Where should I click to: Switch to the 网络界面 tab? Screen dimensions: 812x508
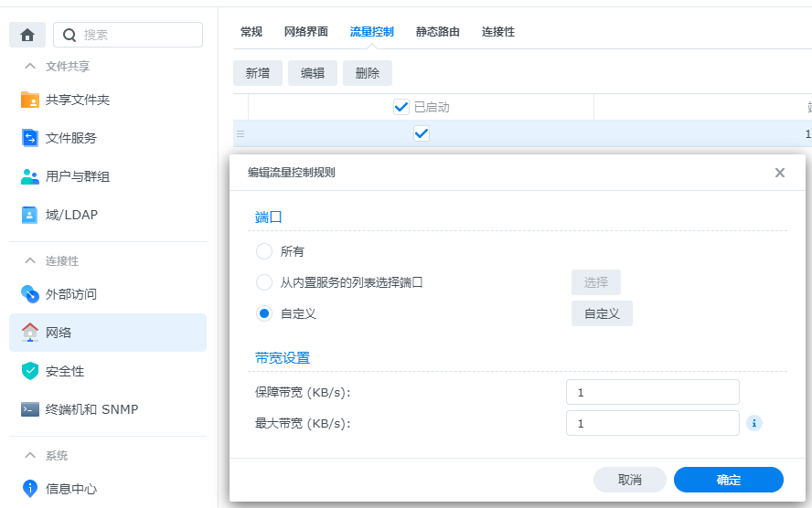coord(305,32)
